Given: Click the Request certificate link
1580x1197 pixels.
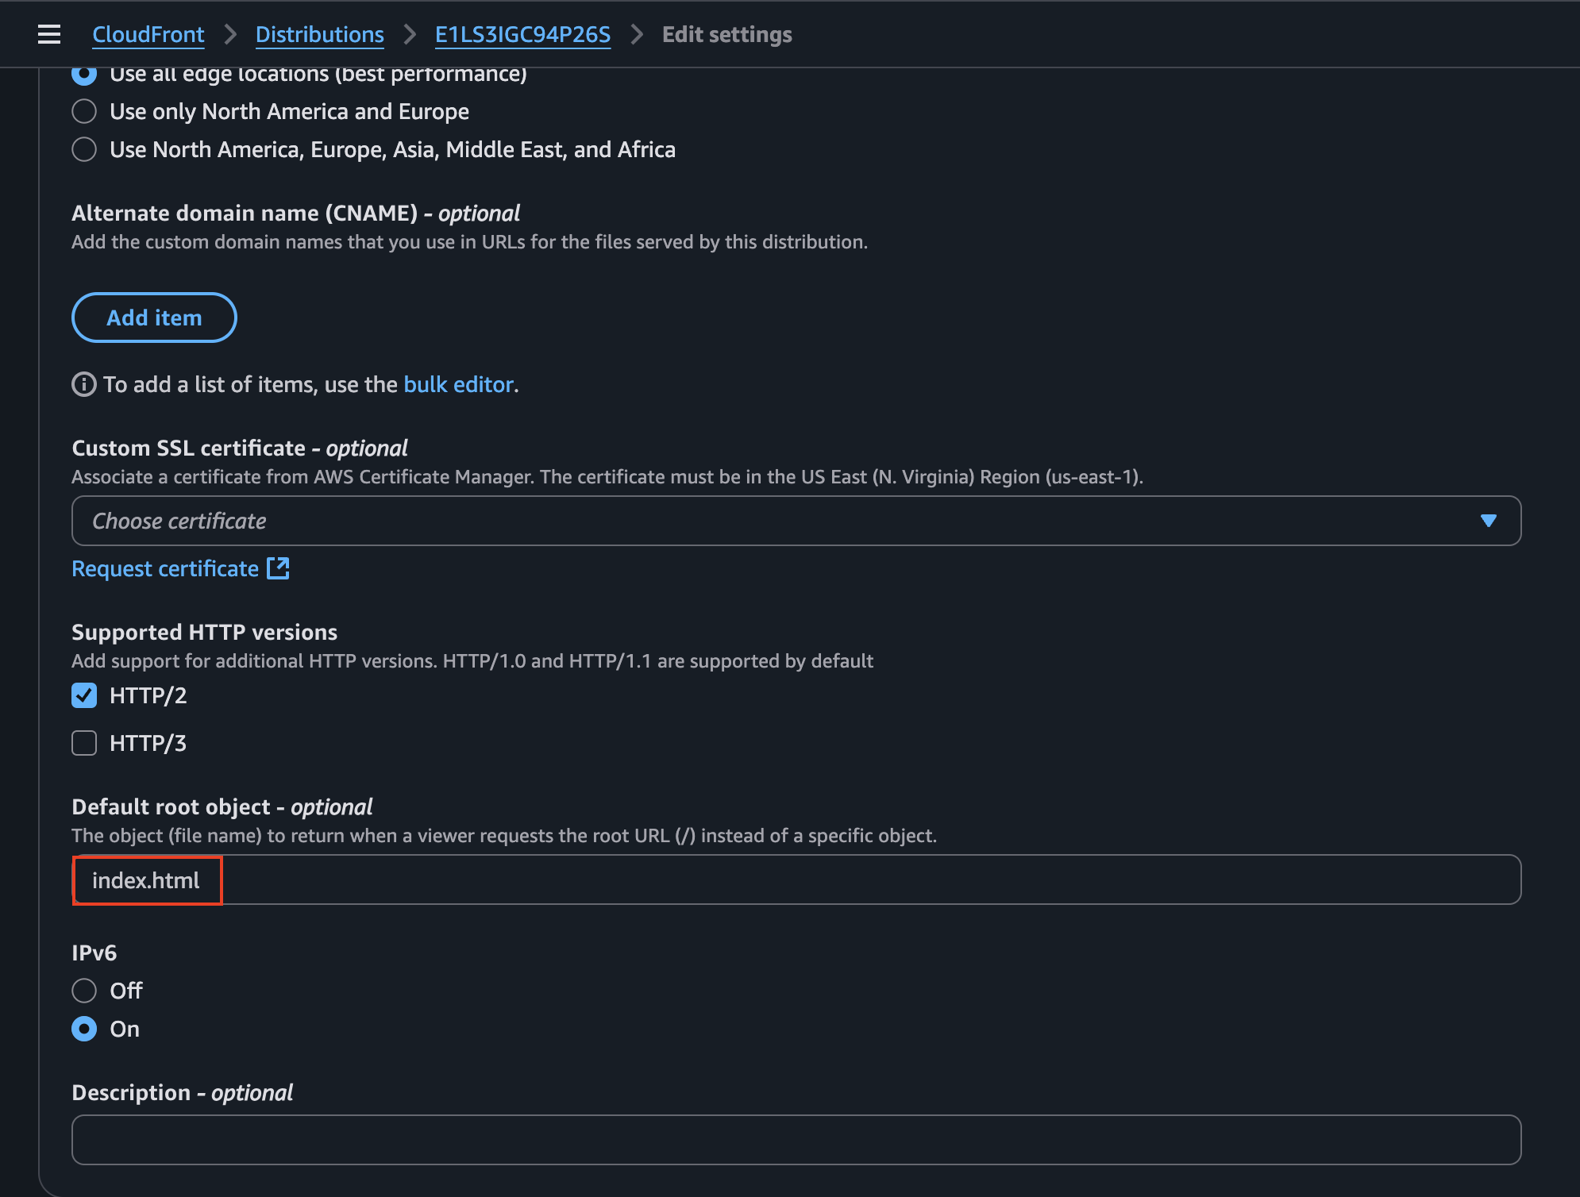Looking at the screenshot, I should [164, 568].
